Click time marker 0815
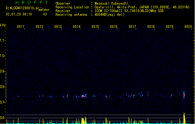The height and width of the screenshot is (124, 195). pyautogui.click(x=95, y=27)
